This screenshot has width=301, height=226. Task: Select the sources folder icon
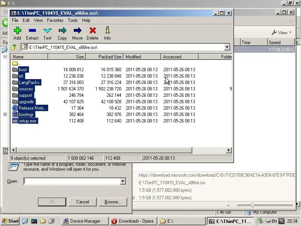(x=15, y=89)
